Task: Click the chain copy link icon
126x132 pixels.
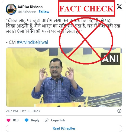Action: (x=47, y=120)
